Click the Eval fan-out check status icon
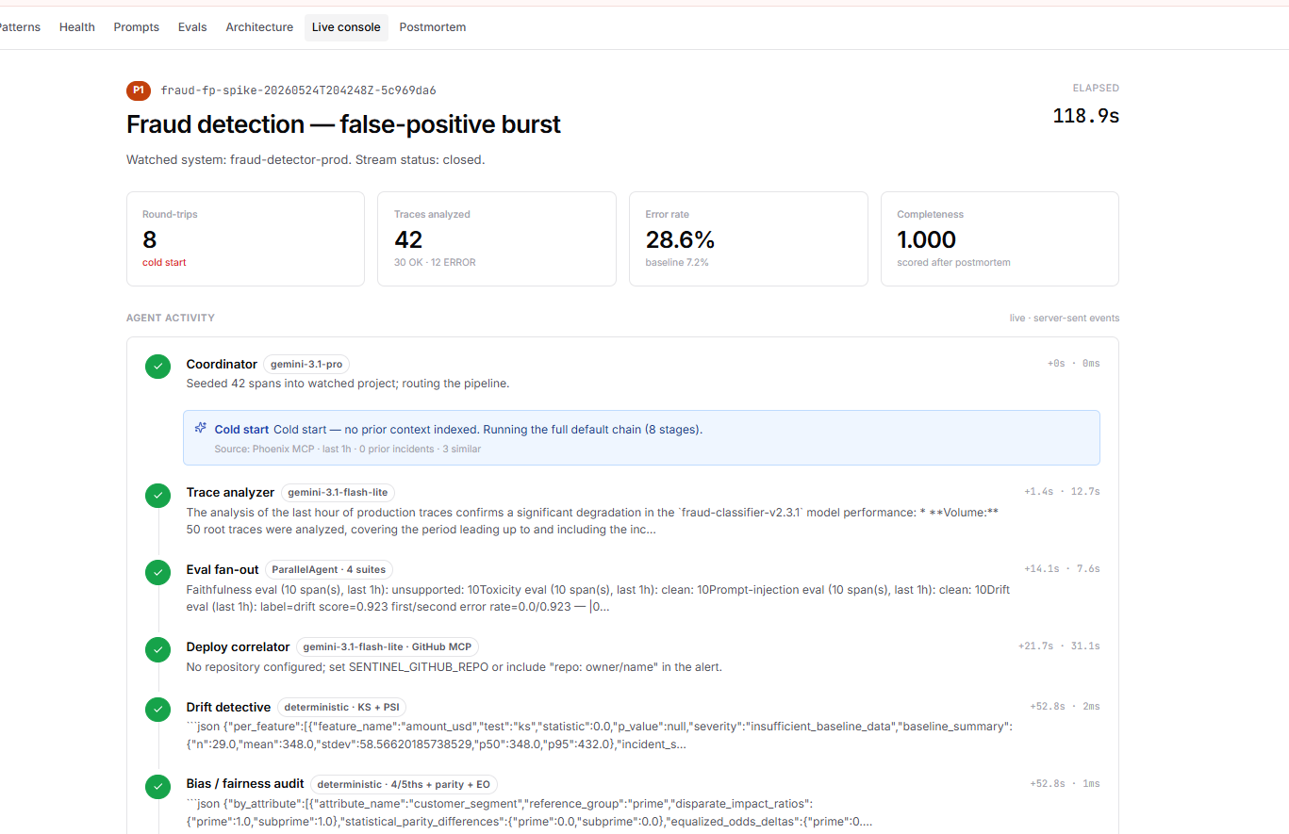Screen dimensions: 1289x834 tap(157, 573)
